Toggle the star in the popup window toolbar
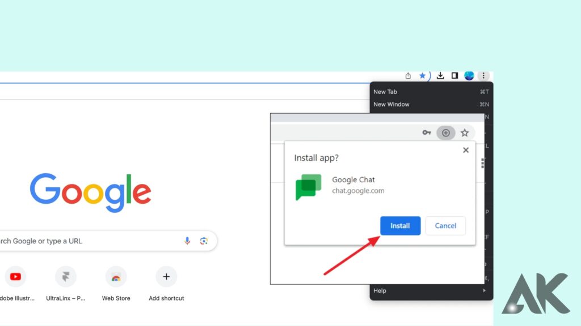Screen dimensions: 581x326 pos(465,132)
